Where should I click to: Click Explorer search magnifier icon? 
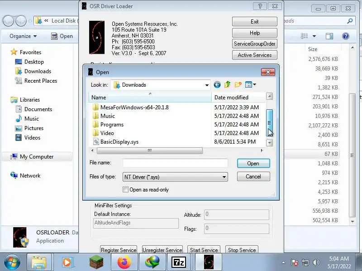[x=350, y=21]
